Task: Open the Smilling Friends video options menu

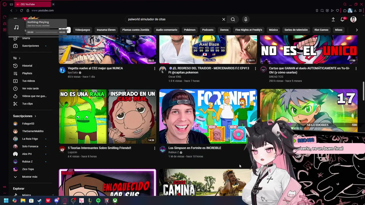Action: pyautogui.click(x=155, y=148)
